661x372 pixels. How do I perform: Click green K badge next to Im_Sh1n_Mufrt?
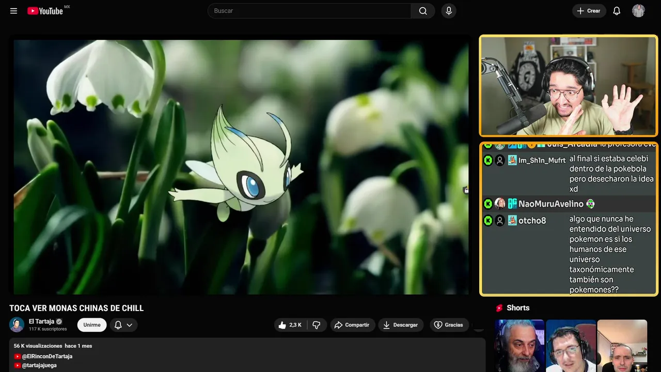(x=488, y=161)
